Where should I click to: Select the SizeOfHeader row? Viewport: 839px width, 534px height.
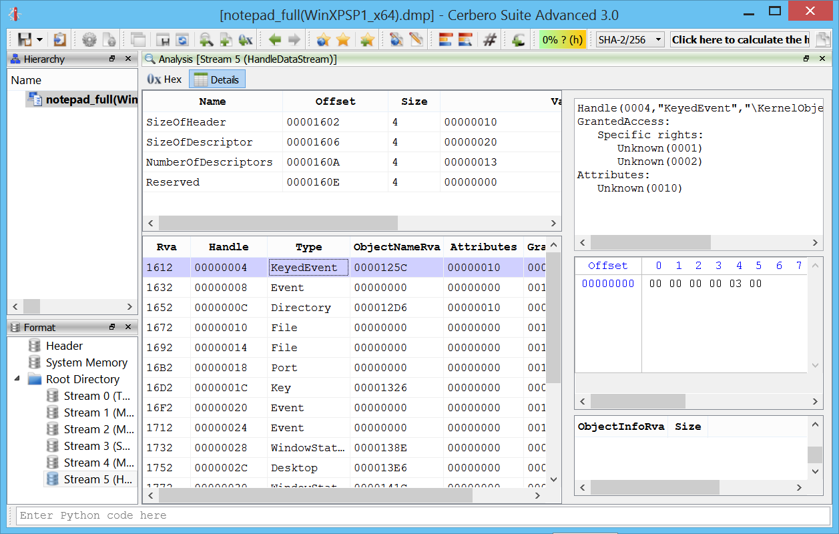tap(352, 122)
